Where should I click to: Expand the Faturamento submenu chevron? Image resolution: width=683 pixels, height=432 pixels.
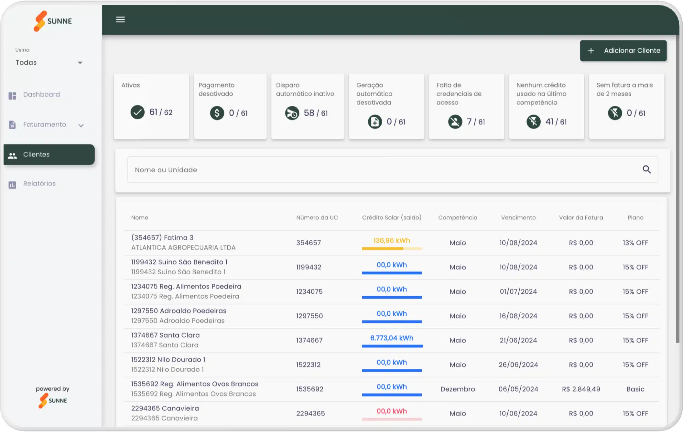(81, 125)
